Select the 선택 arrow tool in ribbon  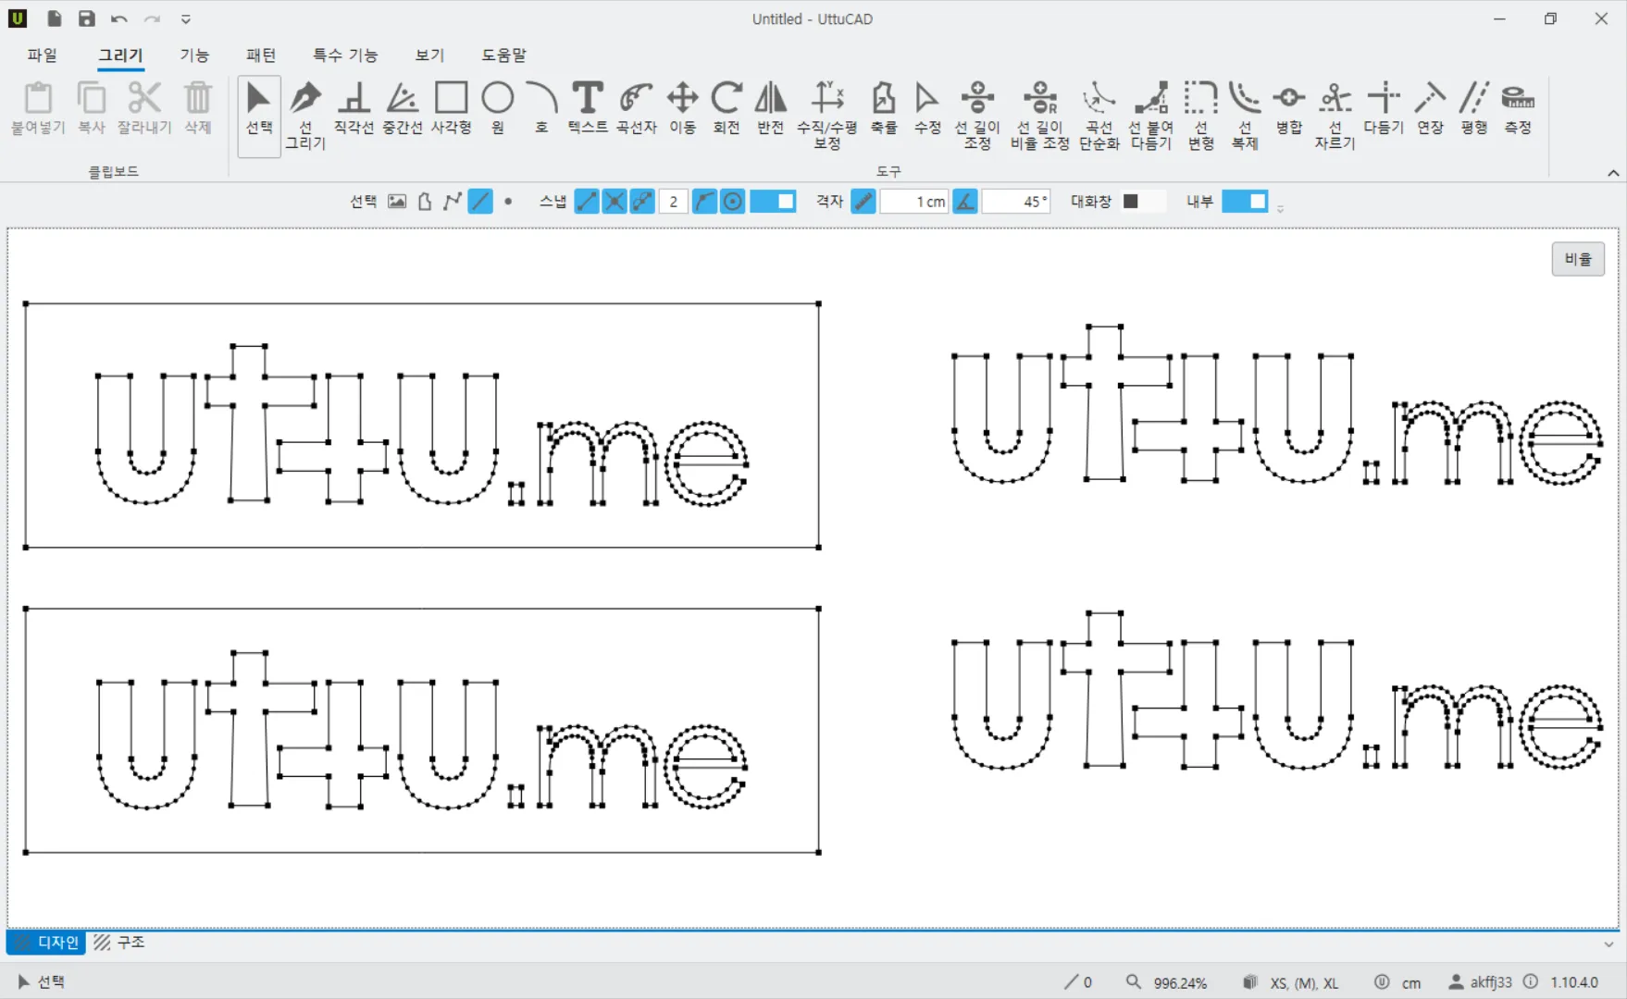click(x=259, y=117)
